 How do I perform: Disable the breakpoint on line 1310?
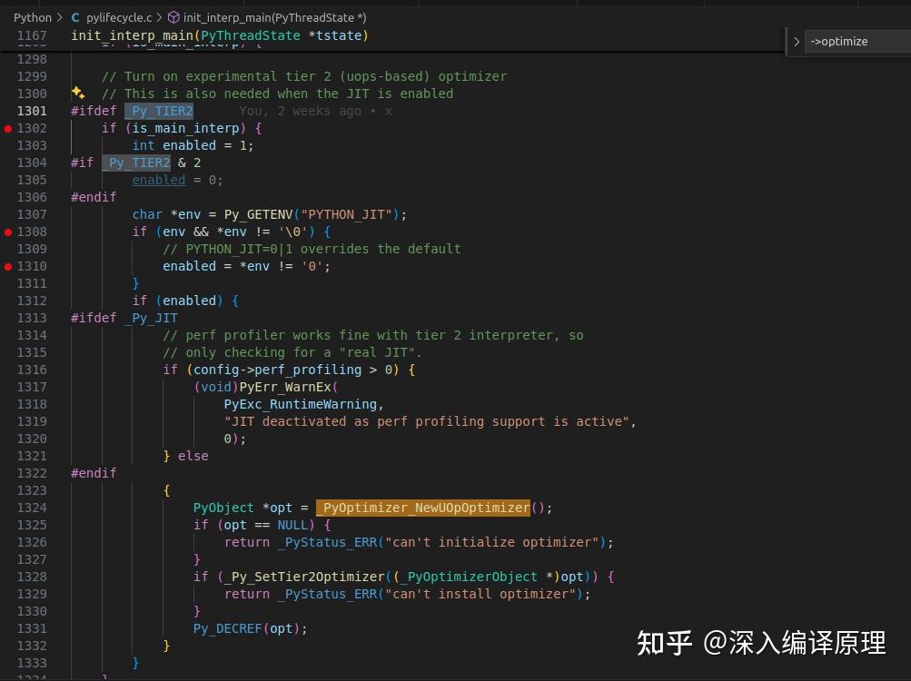click(x=7, y=266)
